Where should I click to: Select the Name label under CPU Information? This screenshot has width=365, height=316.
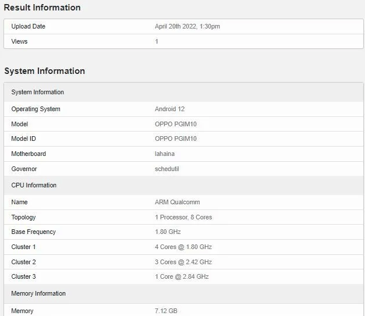19,202
